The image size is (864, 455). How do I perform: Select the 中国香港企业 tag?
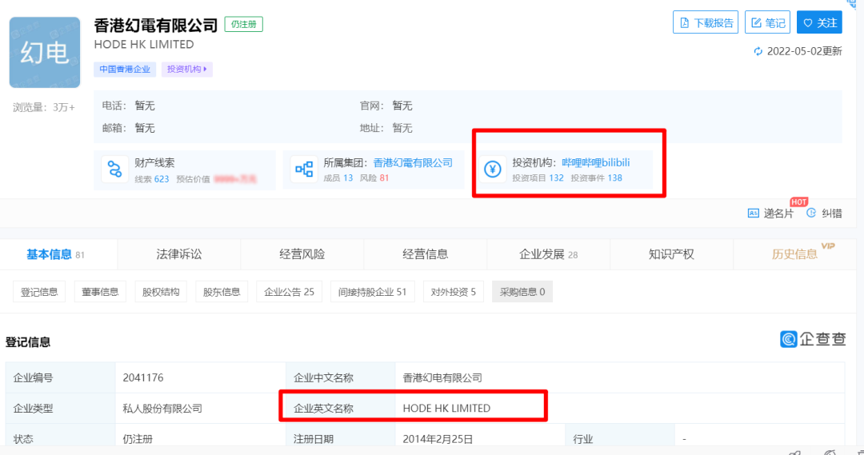pos(125,70)
